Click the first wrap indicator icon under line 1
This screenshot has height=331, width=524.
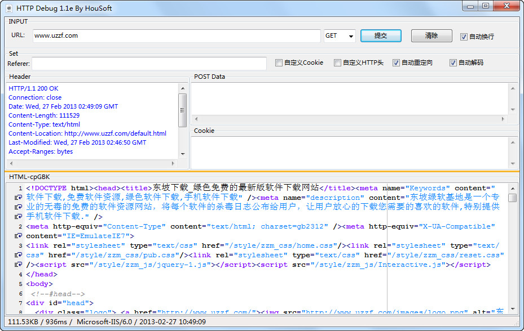click(x=19, y=198)
